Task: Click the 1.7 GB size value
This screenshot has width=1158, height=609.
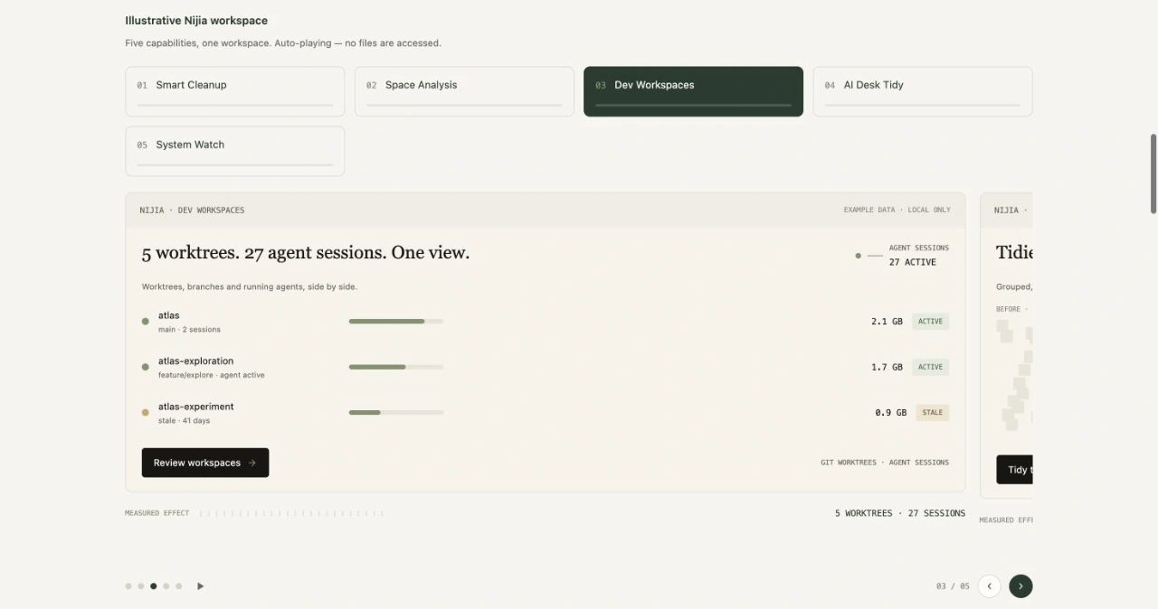Action: pos(887,367)
